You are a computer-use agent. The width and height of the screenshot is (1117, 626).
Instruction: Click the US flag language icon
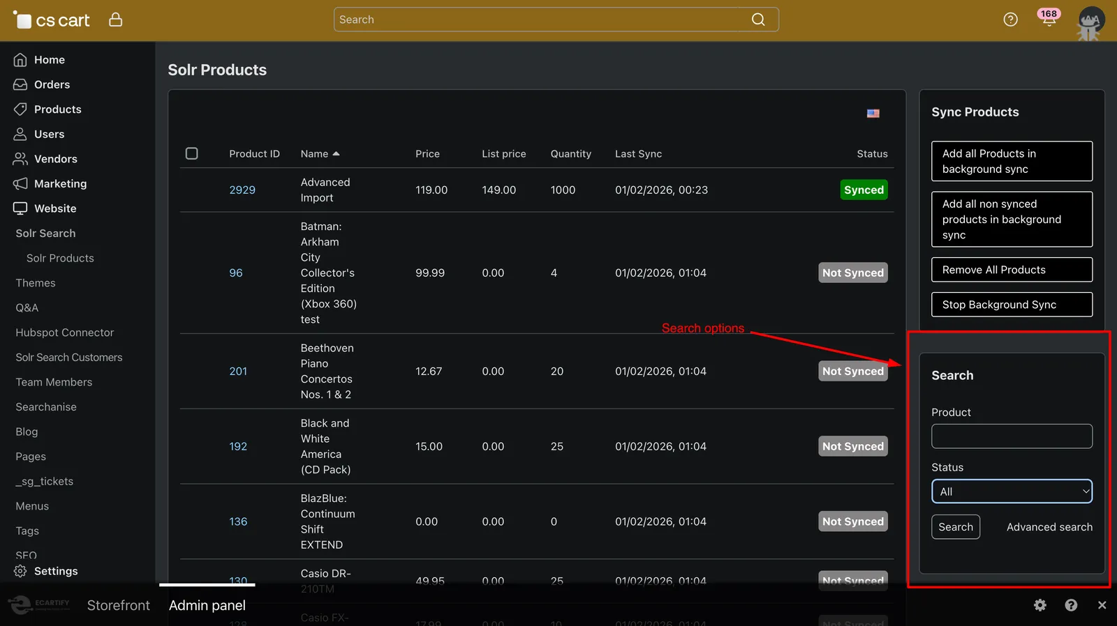click(873, 113)
